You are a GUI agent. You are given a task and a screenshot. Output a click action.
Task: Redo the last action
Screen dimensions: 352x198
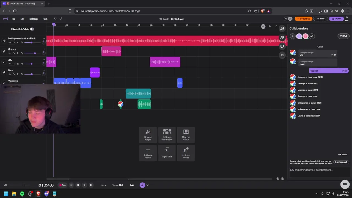pyautogui.click(x=61, y=19)
